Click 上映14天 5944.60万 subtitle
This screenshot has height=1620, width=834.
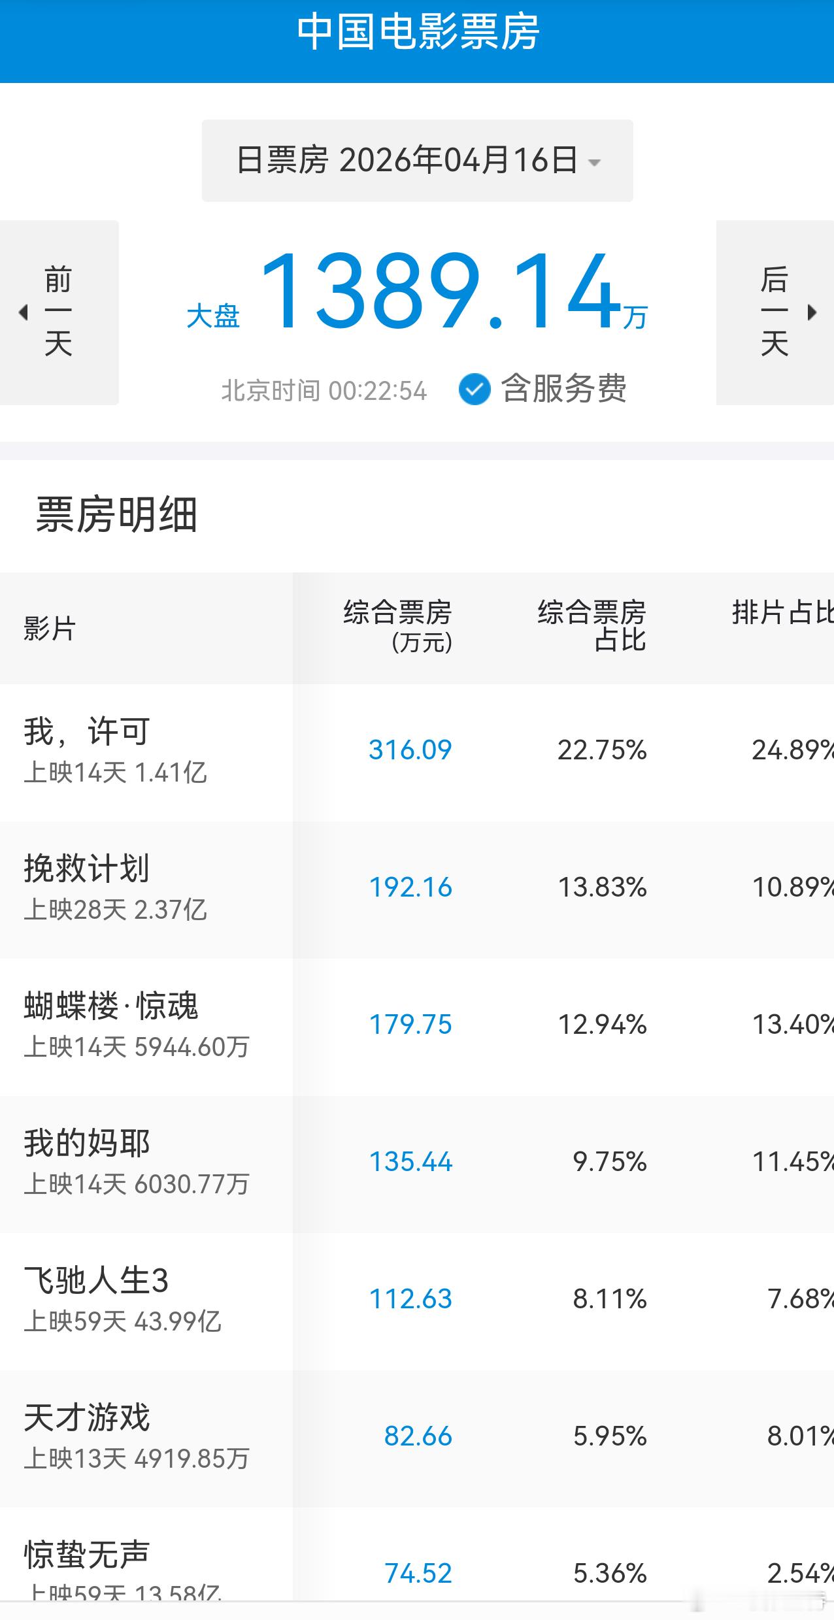coord(137,1048)
